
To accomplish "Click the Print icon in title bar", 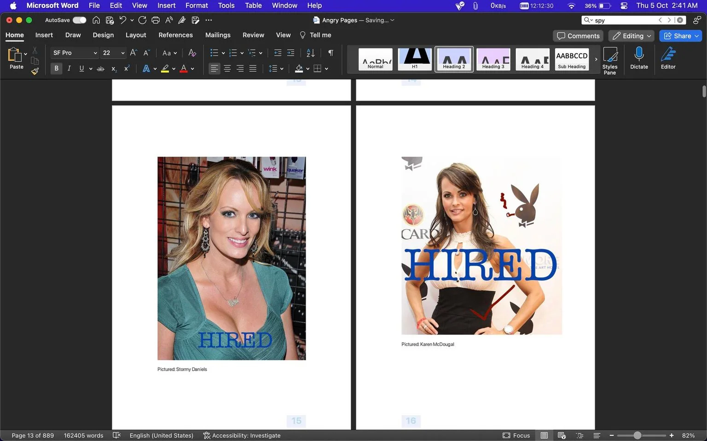I will [x=156, y=20].
